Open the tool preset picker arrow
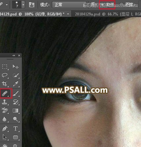The width and height of the screenshot is (141, 147). [x=7, y=5]
